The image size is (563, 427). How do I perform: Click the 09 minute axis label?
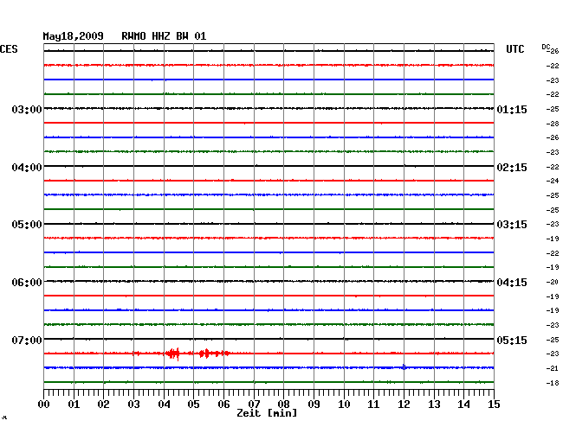click(x=314, y=404)
